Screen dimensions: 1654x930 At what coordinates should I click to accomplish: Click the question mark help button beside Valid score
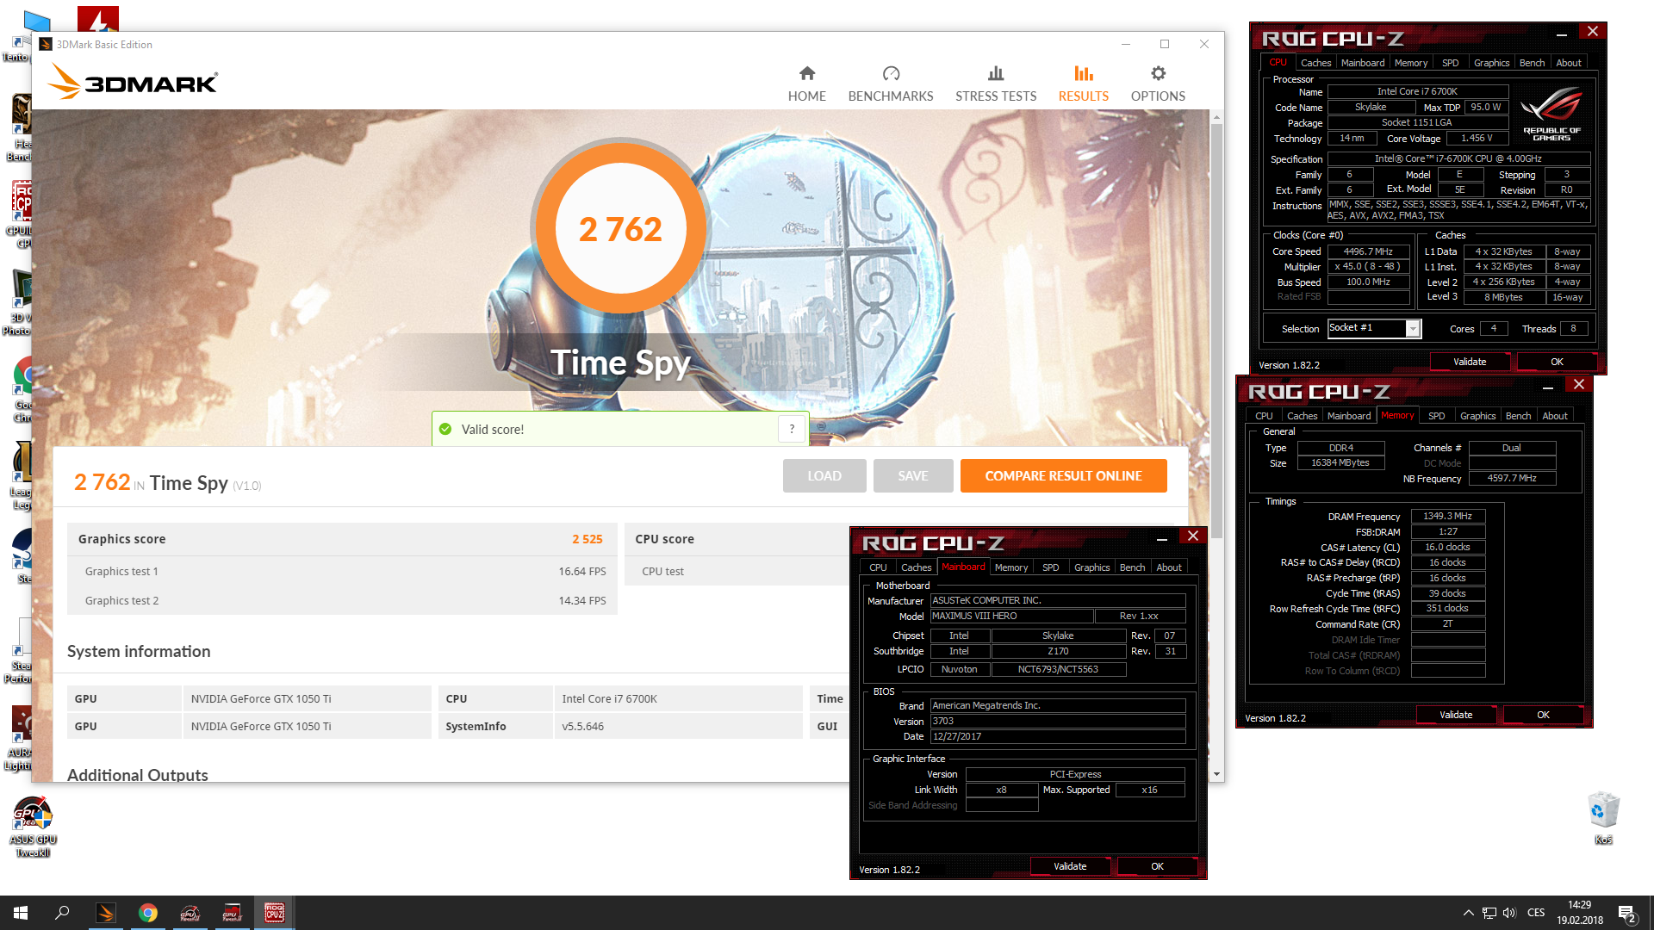(x=792, y=429)
